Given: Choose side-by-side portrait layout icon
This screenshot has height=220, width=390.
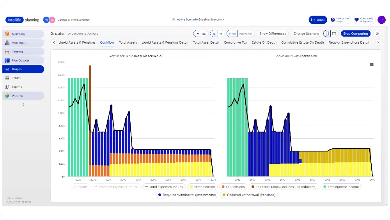Looking at the screenshot, I should click(x=327, y=33).
